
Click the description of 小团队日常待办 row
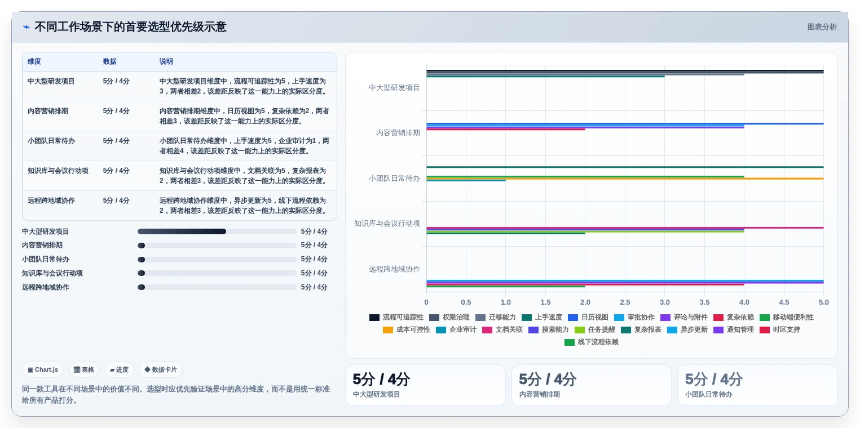tap(244, 146)
